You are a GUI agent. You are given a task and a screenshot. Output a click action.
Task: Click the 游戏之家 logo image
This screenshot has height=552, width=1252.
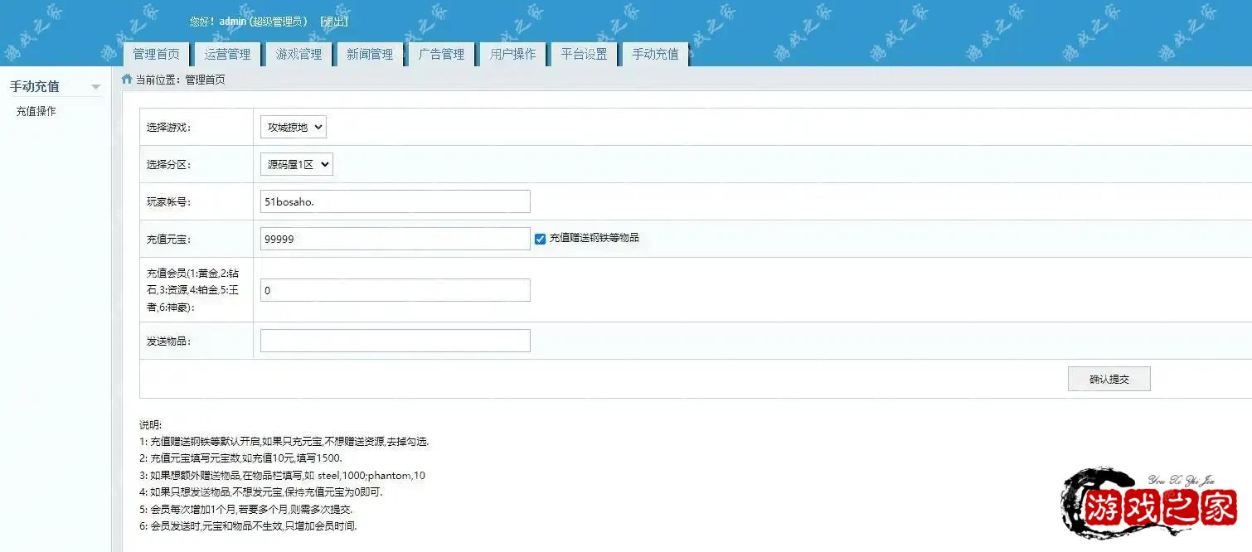1149,505
